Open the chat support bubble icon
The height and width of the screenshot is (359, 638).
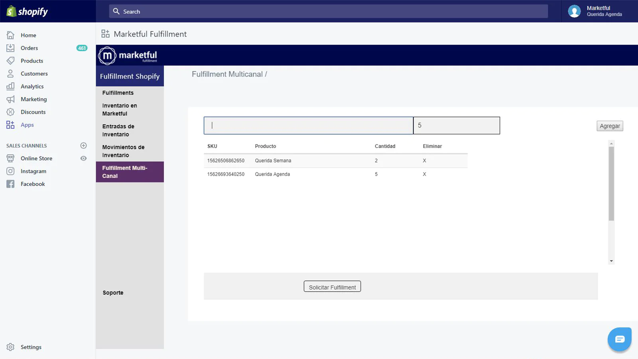click(x=619, y=339)
